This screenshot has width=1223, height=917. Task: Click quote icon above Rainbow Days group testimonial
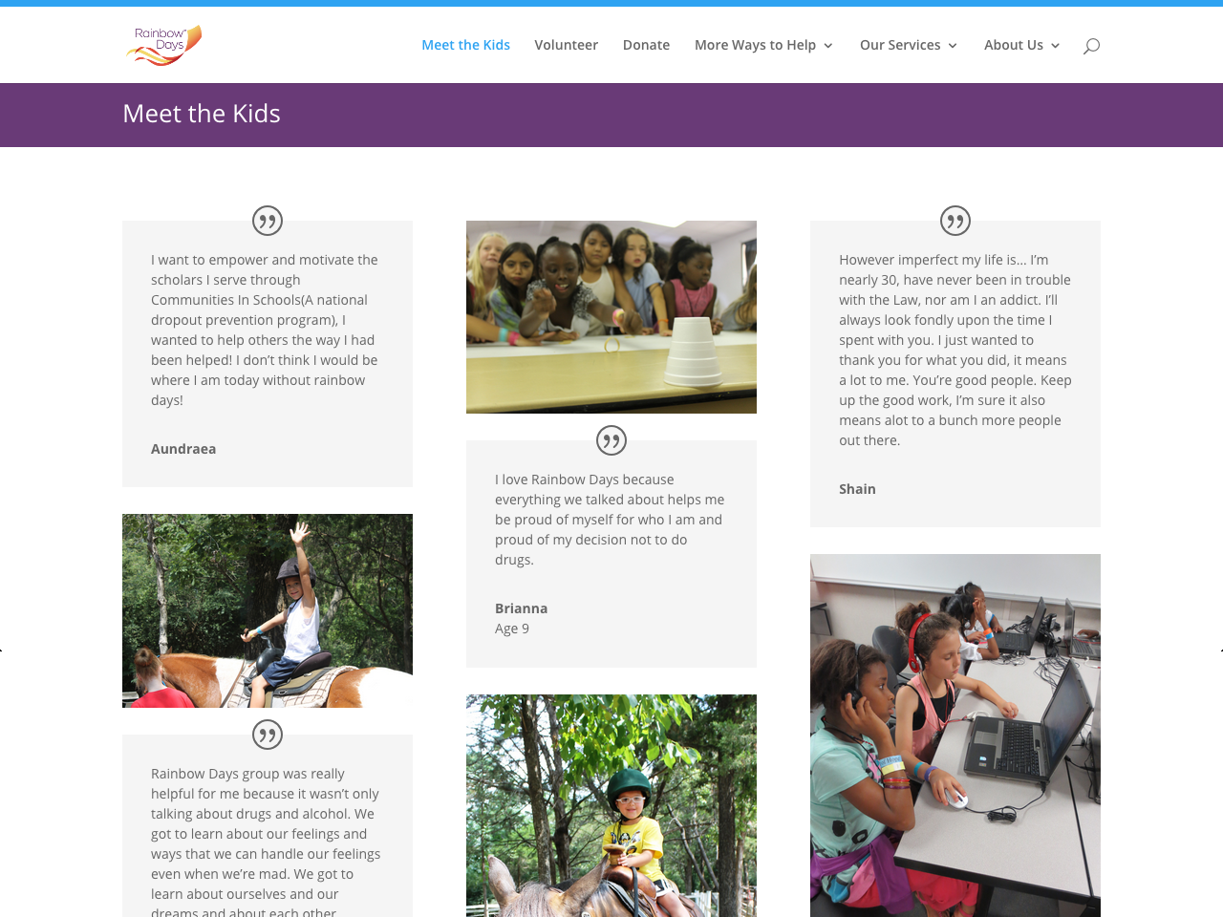pyautogui.click(x=268, y=735)
